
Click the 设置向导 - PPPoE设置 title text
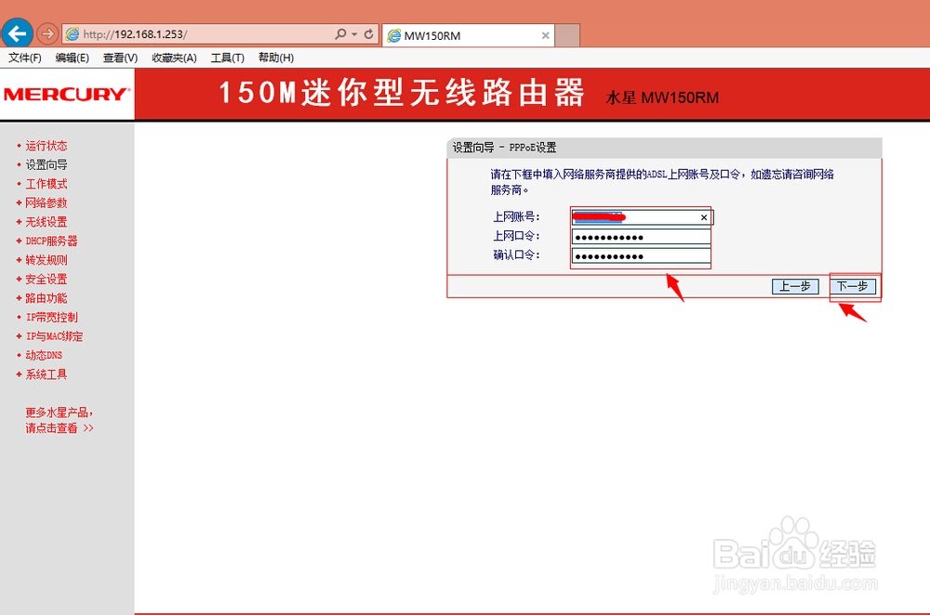504,148
